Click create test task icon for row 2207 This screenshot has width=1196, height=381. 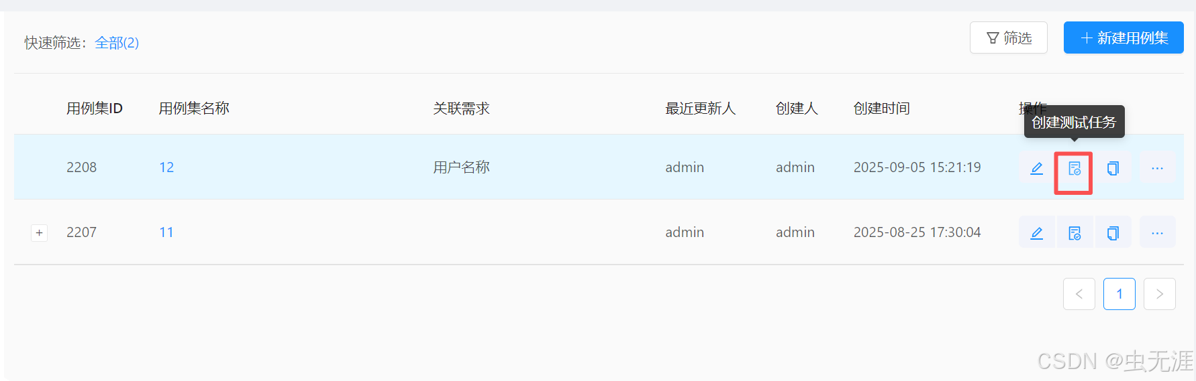(1075, 232)
